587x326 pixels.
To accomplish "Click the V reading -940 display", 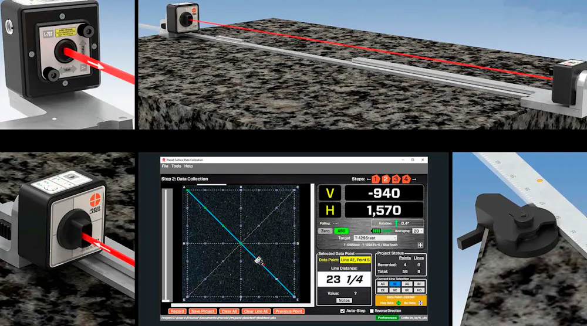I will point(384,193).
